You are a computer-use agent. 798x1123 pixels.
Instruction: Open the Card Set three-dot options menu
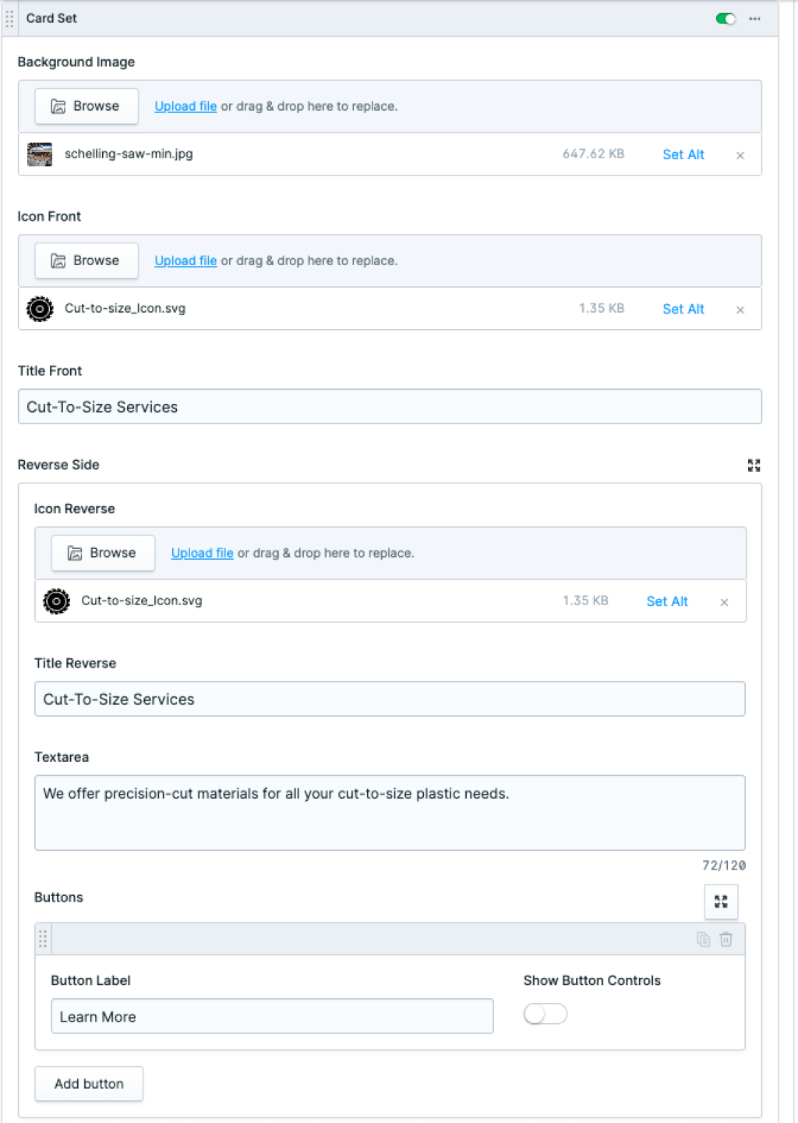[x=754, y=19]
